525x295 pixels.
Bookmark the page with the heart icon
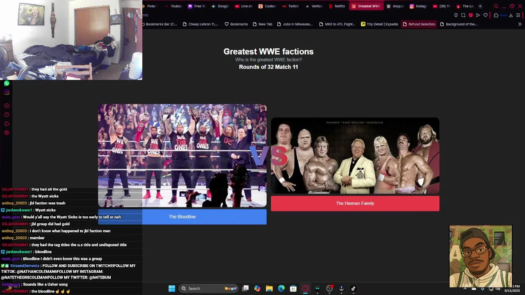tap(485, 15)
